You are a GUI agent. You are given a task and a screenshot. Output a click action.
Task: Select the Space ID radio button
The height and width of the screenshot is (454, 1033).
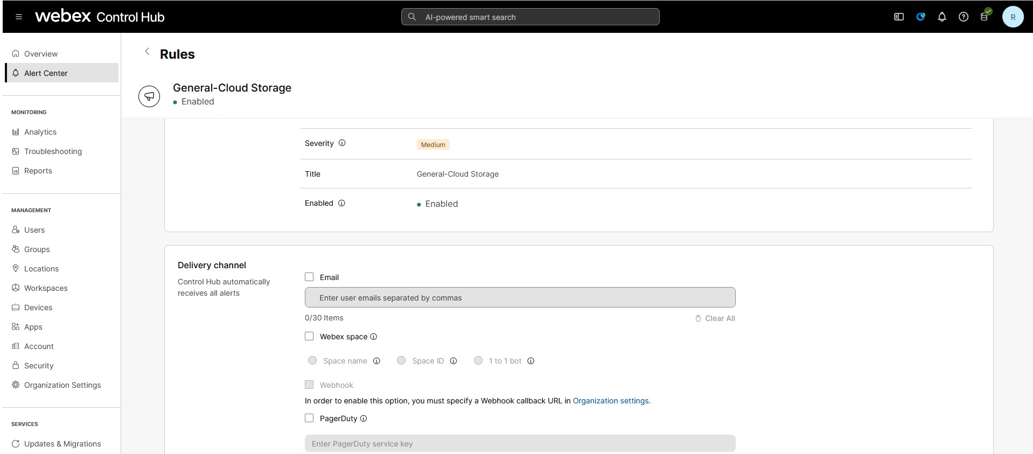coord(401,360)
